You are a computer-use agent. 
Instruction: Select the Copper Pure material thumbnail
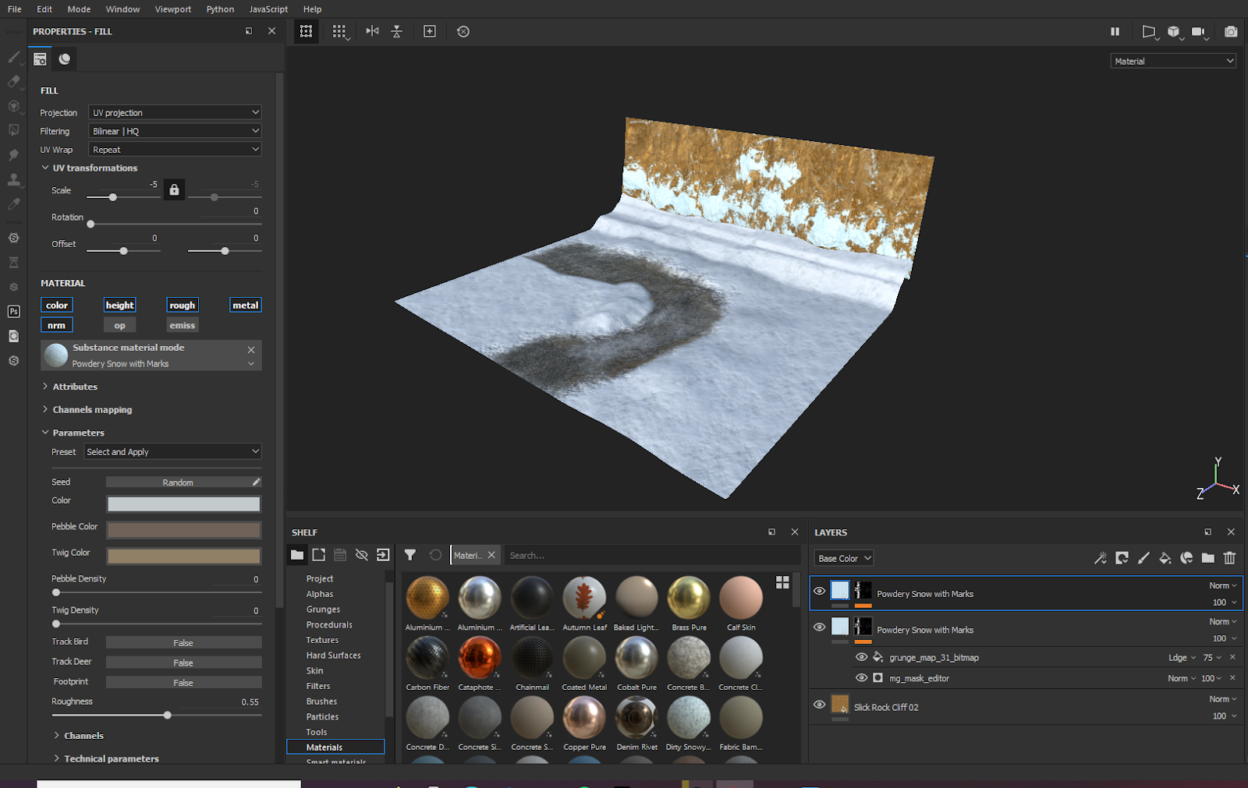click(584, 718)
